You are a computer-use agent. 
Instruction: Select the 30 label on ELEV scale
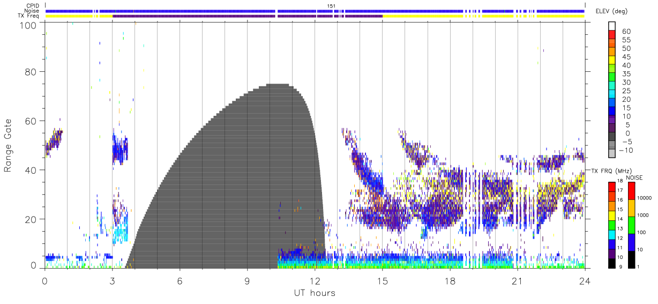pyautogui.click(x=626, y=83)
